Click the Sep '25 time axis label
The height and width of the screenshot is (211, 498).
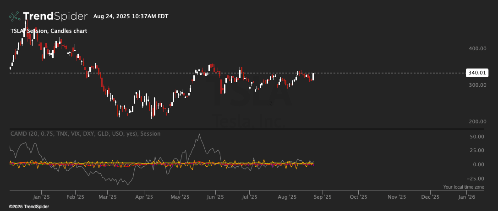pyautogui.click(x=323, y=197)
